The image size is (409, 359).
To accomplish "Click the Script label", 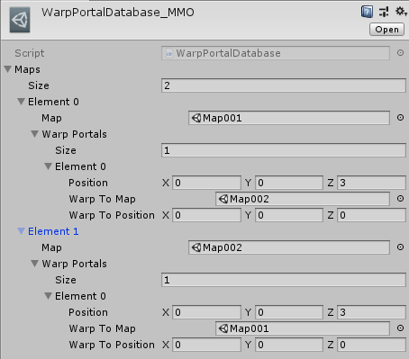I will pyautogui.click(x=30, y=53).
